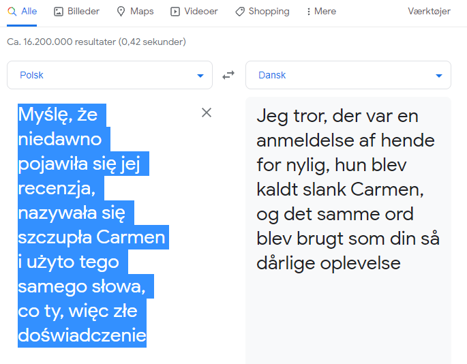467x364 pixels.
Task: Swap the Polsk and Dansk languages
Action: coord(228,75)
